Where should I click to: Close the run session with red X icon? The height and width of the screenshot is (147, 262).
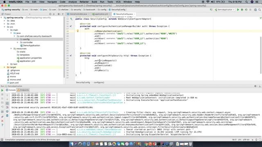[x=2, y=121]
